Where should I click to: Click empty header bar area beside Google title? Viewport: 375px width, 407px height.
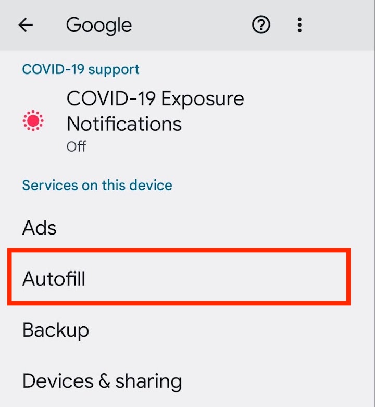coord(192,25)
